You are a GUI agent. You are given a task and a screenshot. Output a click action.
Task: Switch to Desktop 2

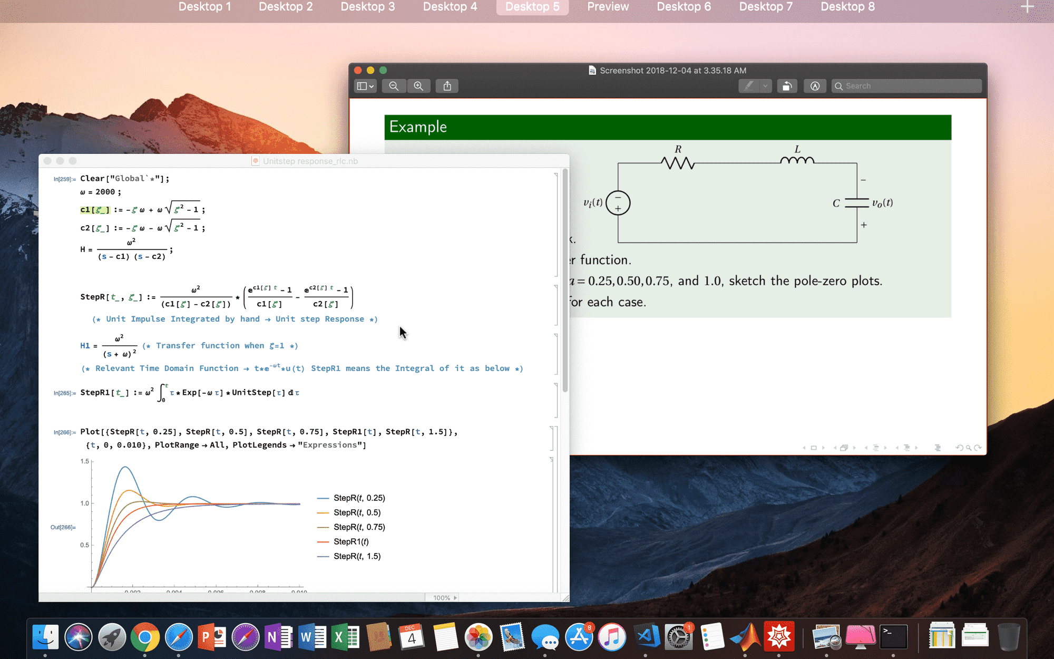coord(286,7)
